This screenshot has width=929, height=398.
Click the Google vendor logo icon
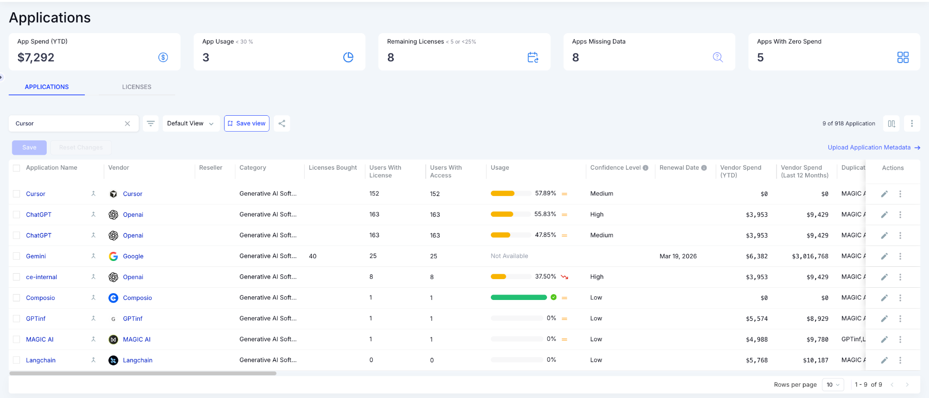pyautogui.click(x=113, y=256)
